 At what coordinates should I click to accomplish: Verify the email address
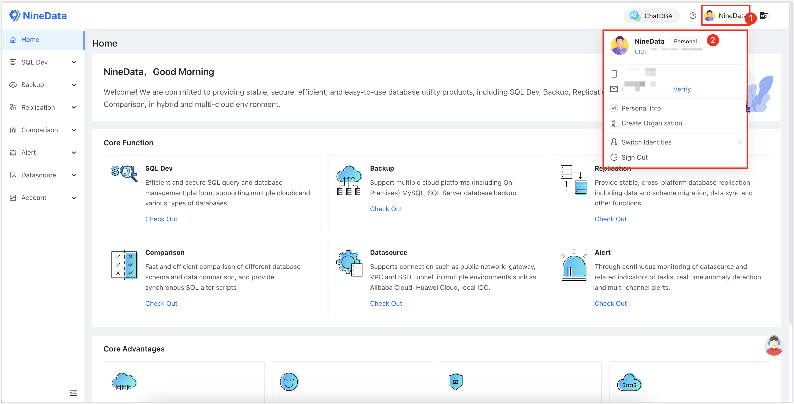(x=682, y=89)
